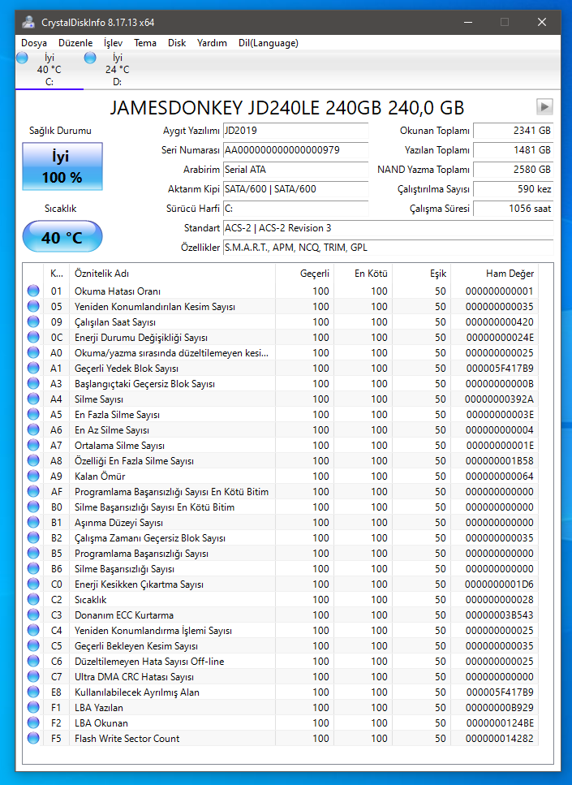Click the CrystalDiskInfo app icon in the title bar
Image resolution: width=572 pixels, height=785 pixels.
click(x=29, y=22)
